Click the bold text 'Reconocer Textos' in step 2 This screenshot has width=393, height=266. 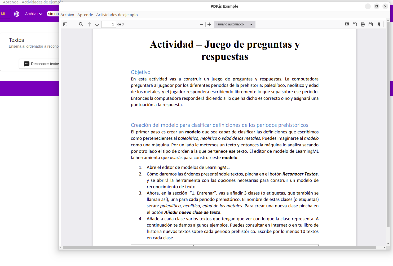300,174
